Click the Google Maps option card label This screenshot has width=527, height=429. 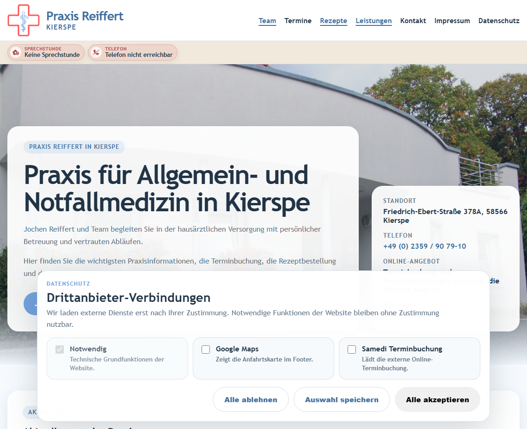point(237,349)
